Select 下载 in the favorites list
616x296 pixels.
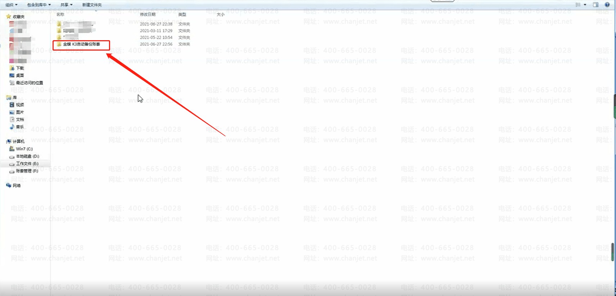pos(20,68)
